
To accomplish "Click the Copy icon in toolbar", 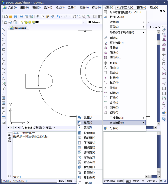I will click(42, 16).
